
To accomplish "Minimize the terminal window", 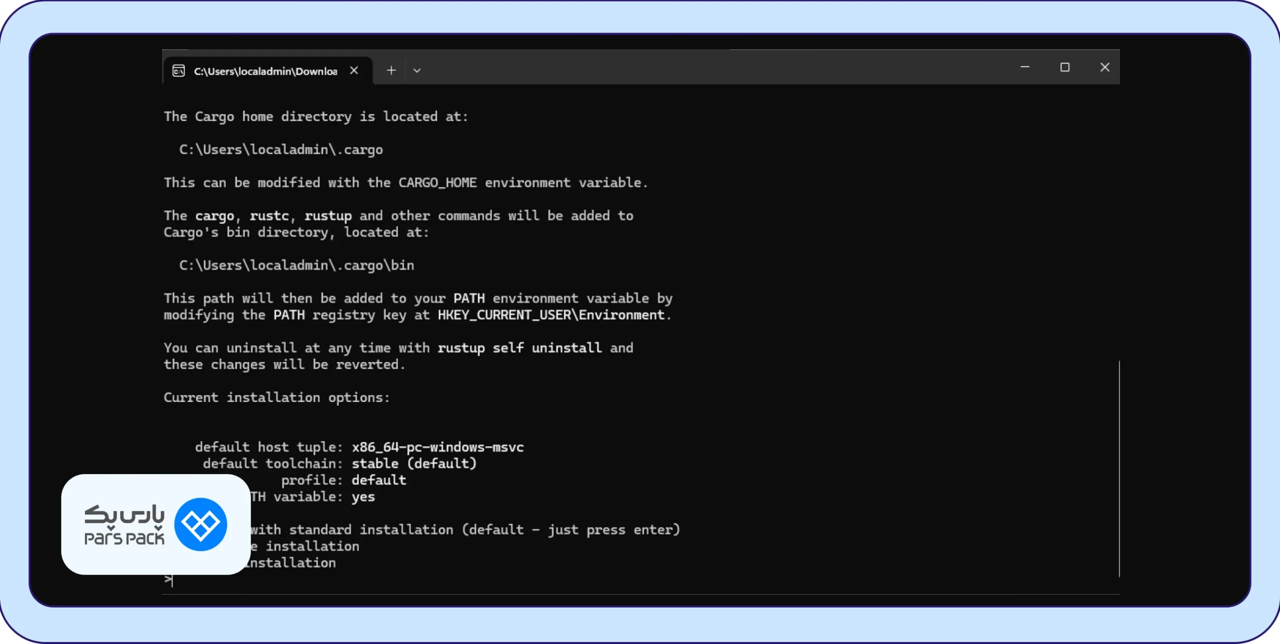I will tap(1025, 67).
